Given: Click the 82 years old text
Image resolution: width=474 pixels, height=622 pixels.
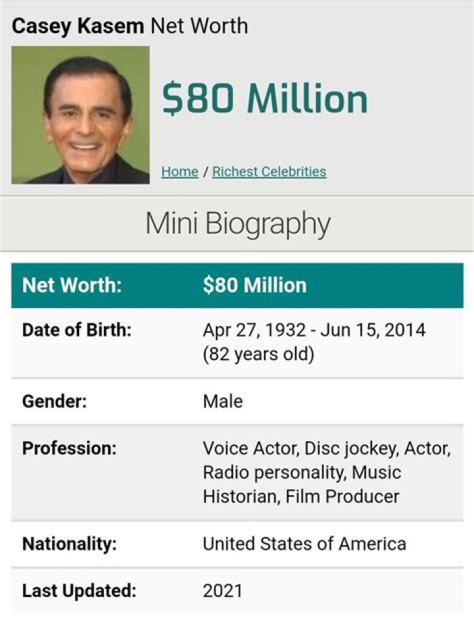Looking at the screenshot, I should (x=259, y=354).
